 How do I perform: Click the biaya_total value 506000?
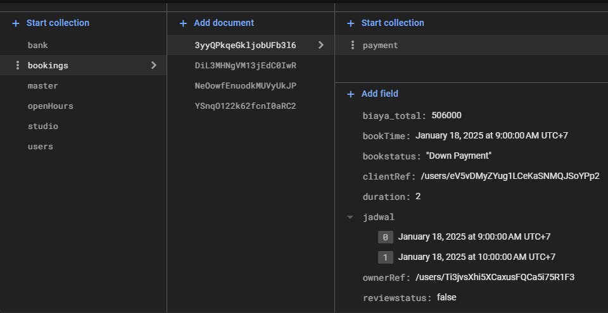(x=446, y=116)
